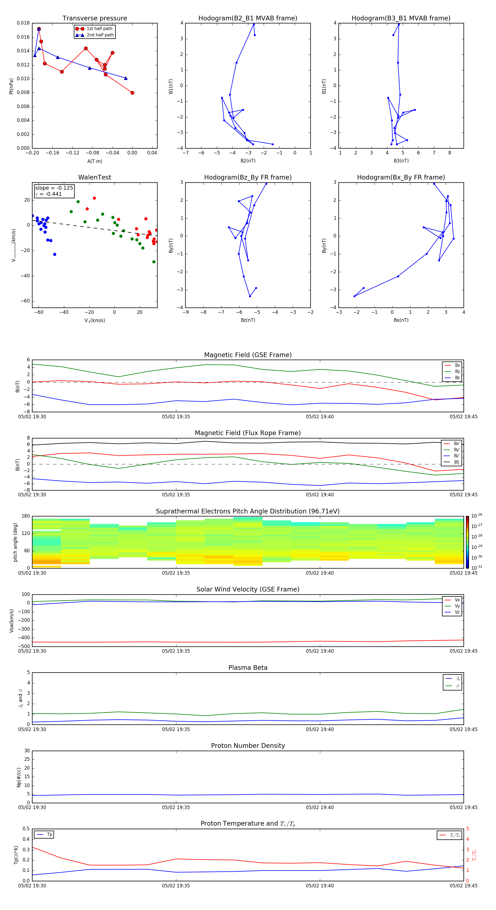Click the 'Bx(nT)' x-axis label

[401, 320]
